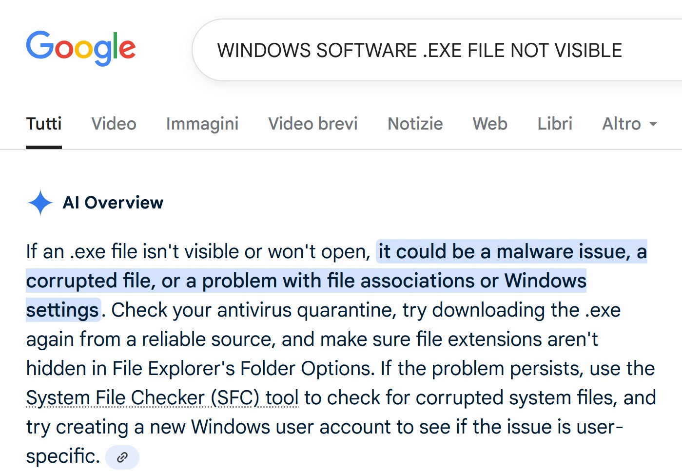Expand the Altro dropdown arrow
The width and height of the screenshot is (682, 471).
[653, 124]
